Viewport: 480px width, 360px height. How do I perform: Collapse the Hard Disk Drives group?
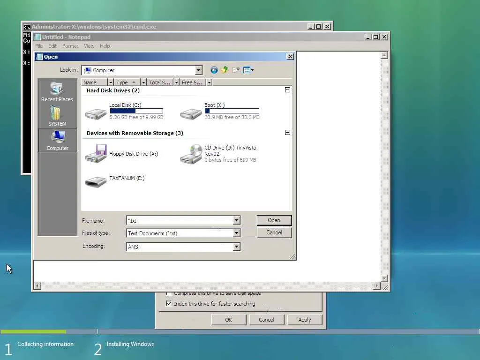point(287,90)
